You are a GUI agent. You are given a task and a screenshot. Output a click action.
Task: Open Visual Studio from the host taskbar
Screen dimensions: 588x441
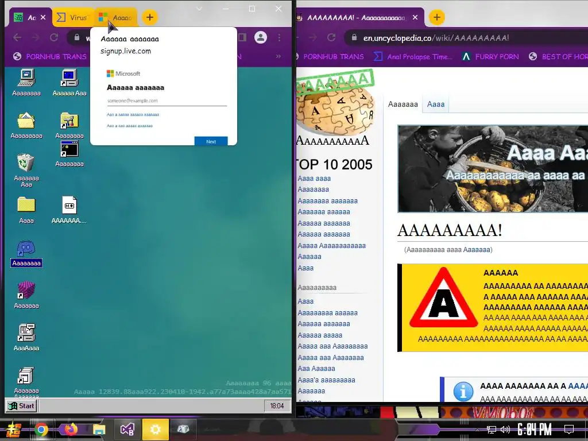127,430
